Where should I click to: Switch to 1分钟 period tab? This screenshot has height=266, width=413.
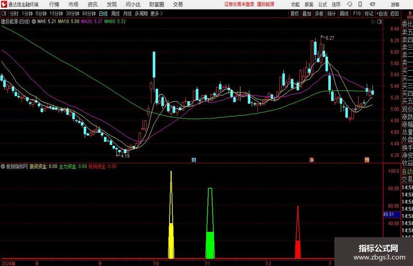click(27, 14)
